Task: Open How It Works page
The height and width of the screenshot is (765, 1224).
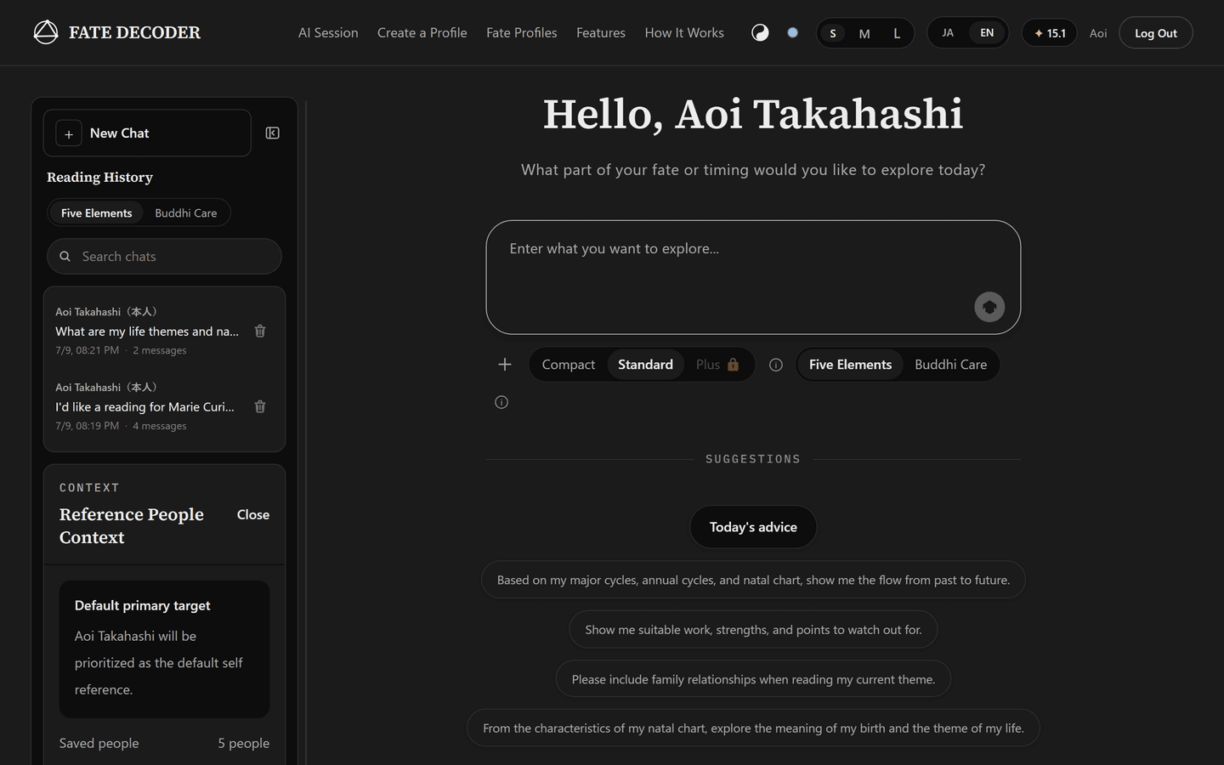Action: click(684, 32)
